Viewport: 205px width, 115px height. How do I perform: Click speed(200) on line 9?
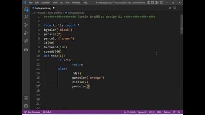click(x=53, y=51)
